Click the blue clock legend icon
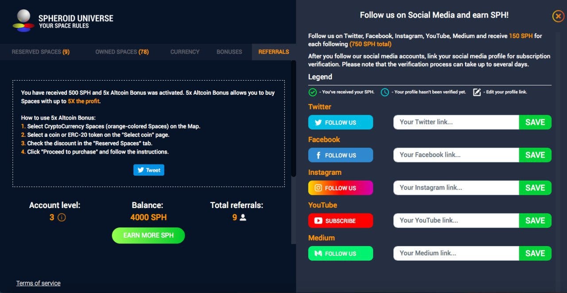The height and width of the screenshot is (293, 567). pos(385,92)
